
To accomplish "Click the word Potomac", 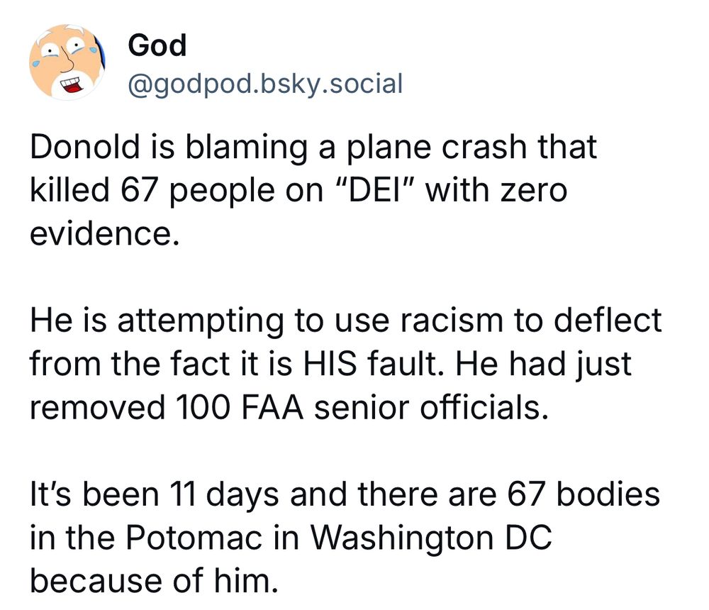I will [194, 537].
